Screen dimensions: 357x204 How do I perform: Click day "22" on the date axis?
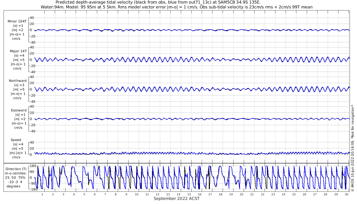263,194
